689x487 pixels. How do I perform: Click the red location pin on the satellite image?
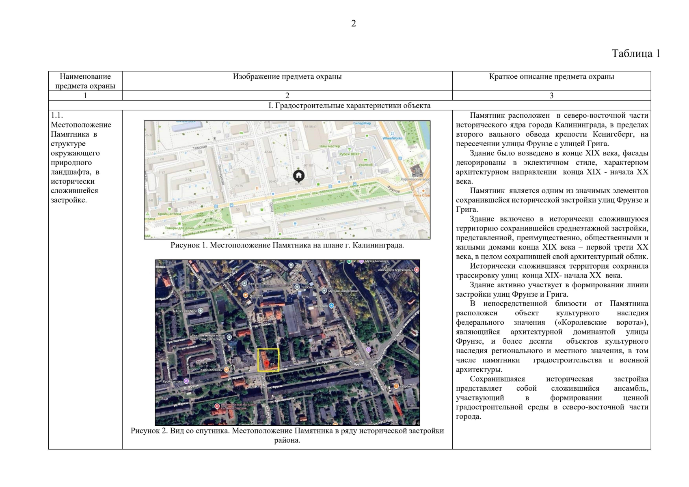click(x=267, y=363)
